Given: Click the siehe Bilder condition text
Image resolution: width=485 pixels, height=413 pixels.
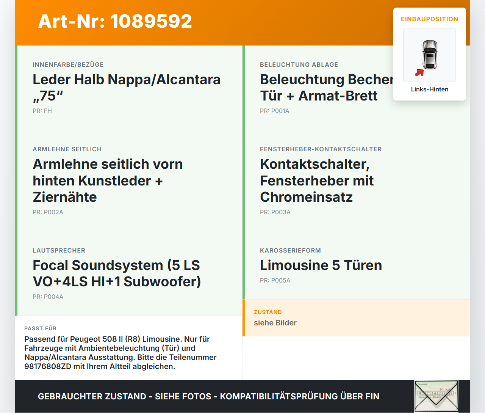Looking at the screenshot, I should pos(275,323).
